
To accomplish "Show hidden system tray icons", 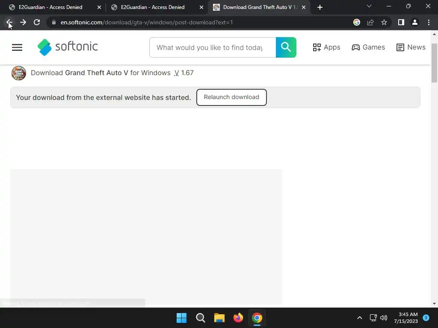I will pyautogui.click(x=360, y=318).
